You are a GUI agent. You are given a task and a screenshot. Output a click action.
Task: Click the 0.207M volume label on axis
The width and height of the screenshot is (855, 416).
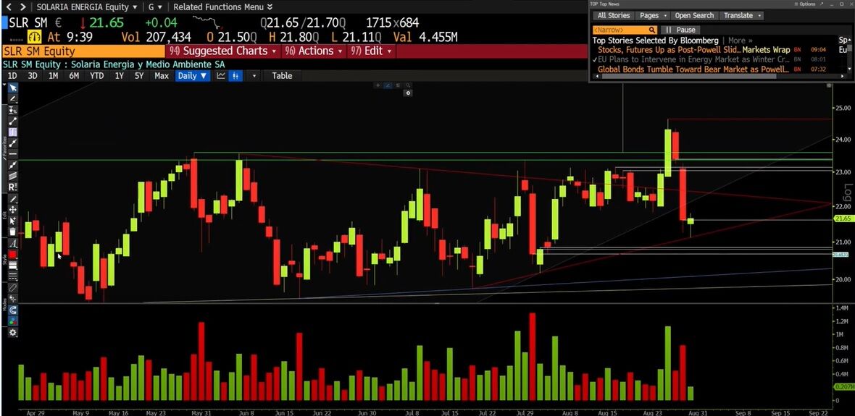point(843,386)
